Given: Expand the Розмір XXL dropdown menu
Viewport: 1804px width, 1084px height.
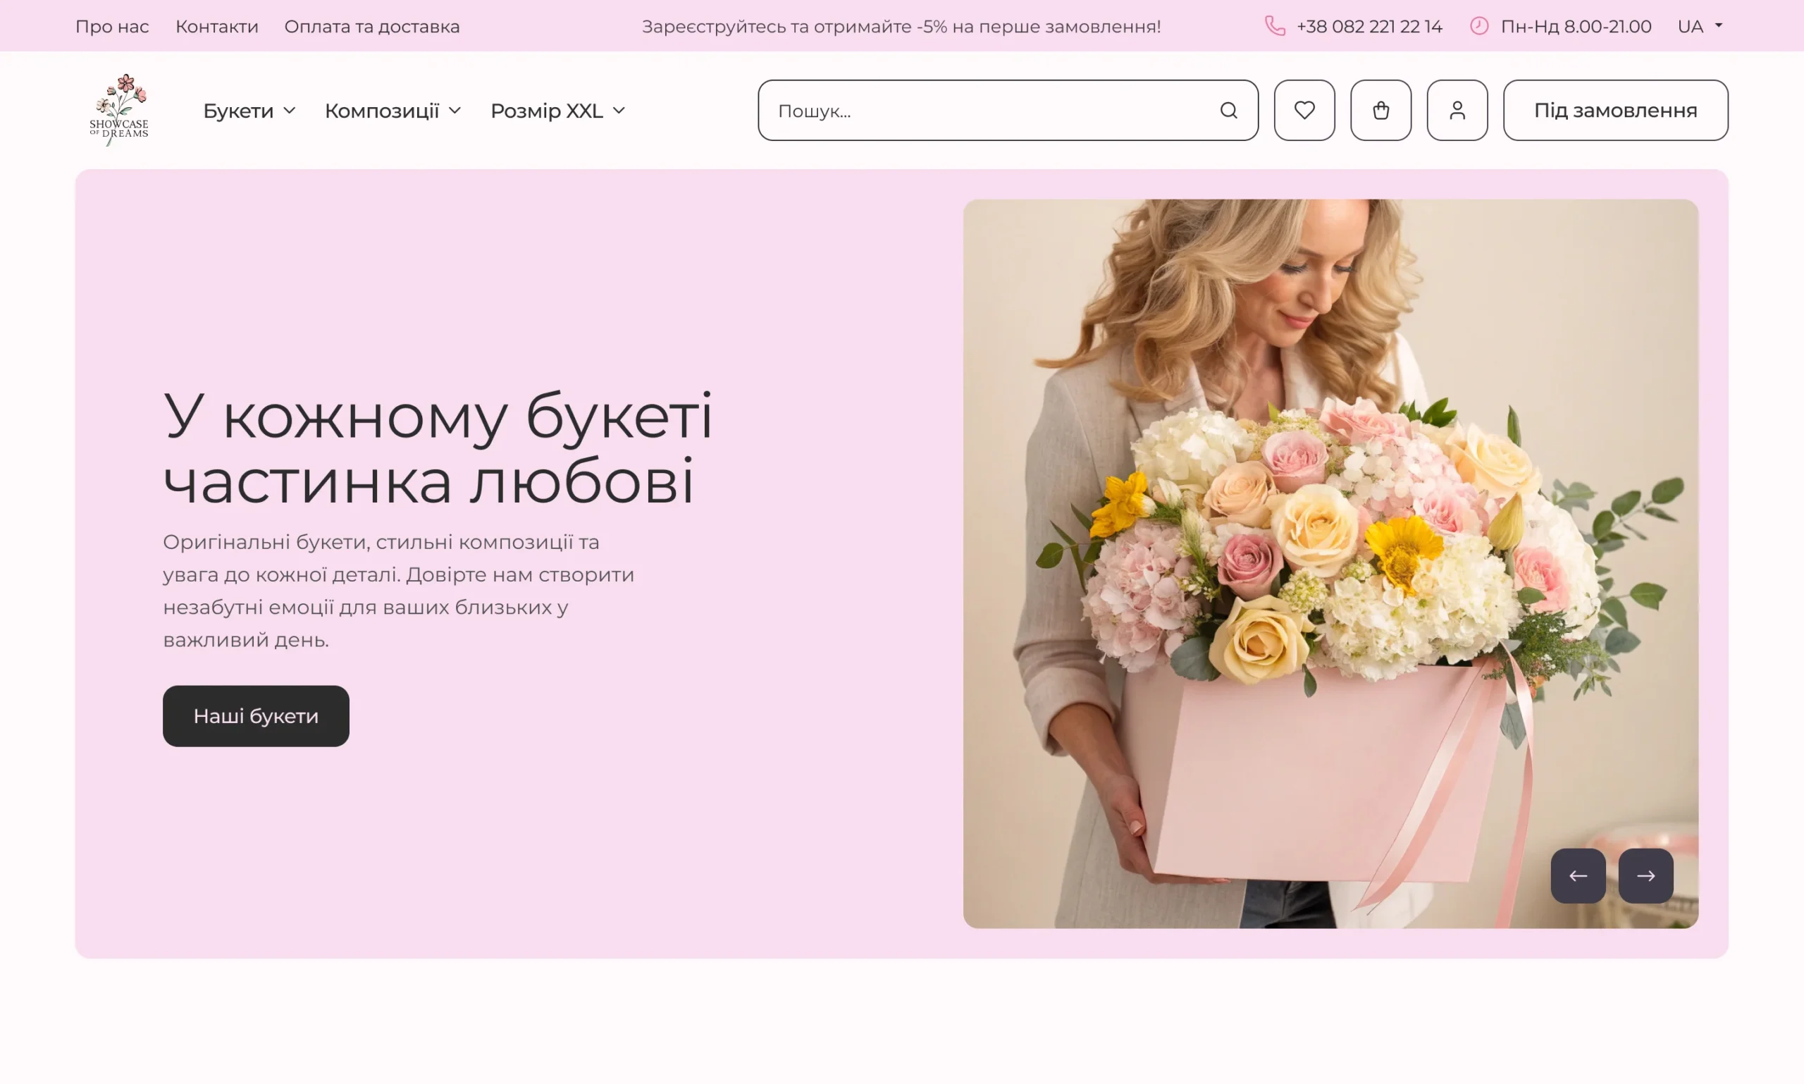Looking at the screenshot, I should pos(558,110).
